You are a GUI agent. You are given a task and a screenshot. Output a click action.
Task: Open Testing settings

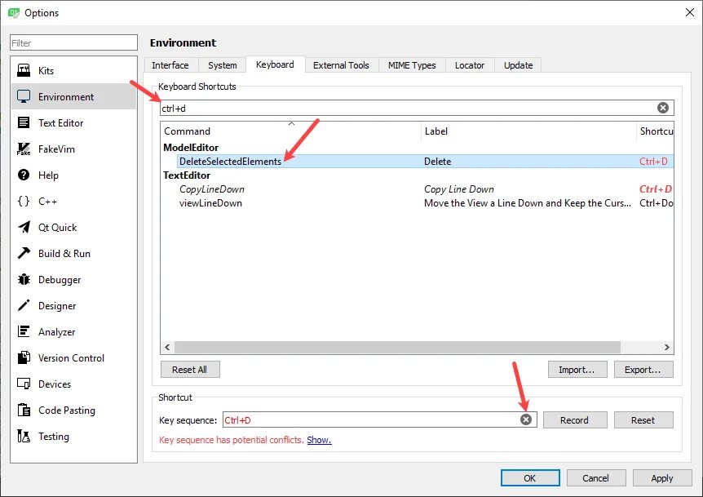pyautogui.click(x=73, y=436)
